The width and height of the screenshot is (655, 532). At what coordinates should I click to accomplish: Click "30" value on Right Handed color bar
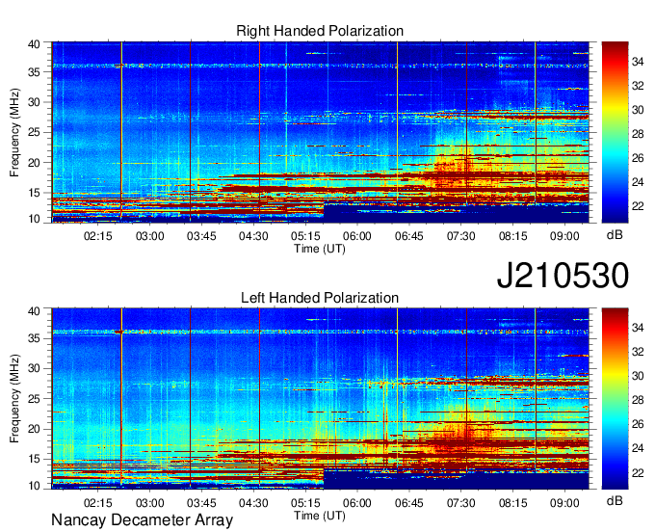click(638, 110)
